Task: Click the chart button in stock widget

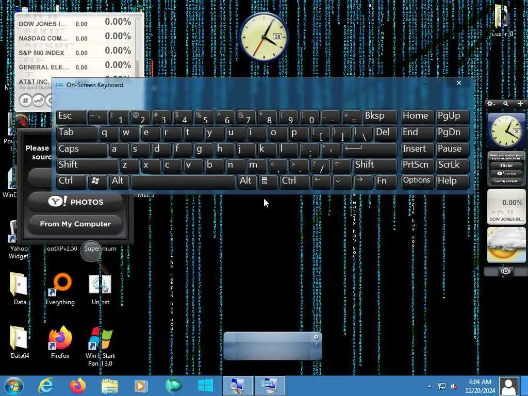Action: (x=38, y=101)
